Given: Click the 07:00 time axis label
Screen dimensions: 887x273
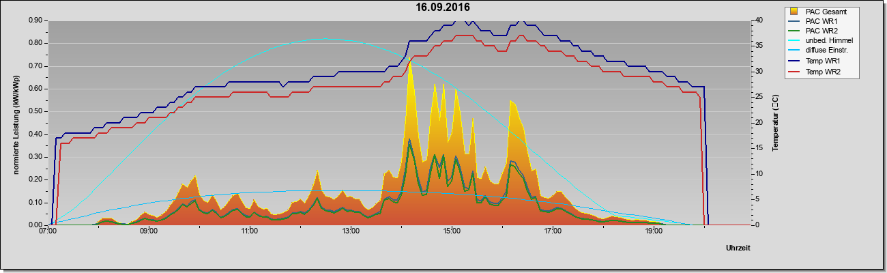Looking at the screenshot, I should pos(48,231).
